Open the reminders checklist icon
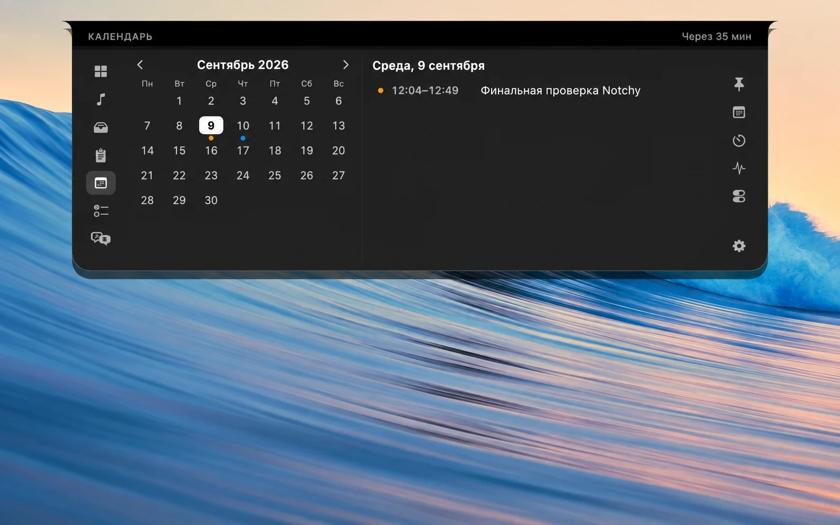 [x=101, y=211]
